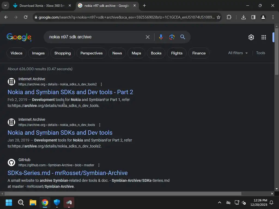Image resolution: width=279 pixels, height=209 pixels.
Task: Open more options for nokia_sdks_n_dev_tools result
Action: pyautogui.click(x=100, y=125)
